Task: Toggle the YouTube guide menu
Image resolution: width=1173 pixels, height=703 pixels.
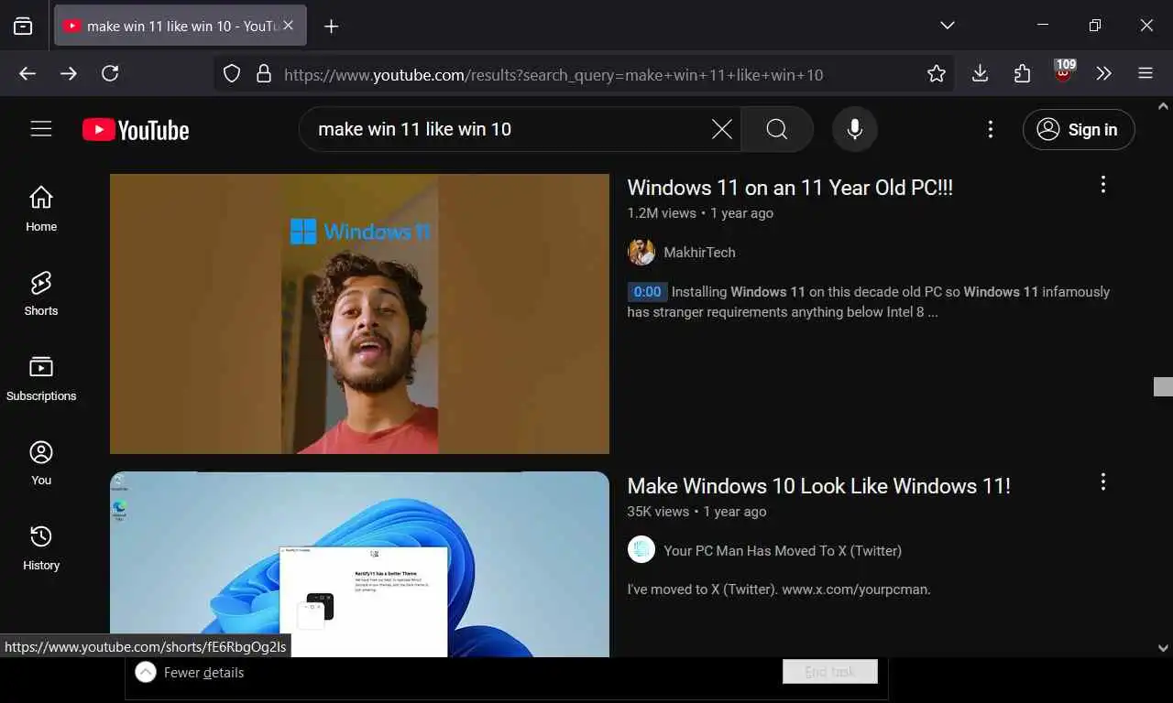Action: (41, 129)
